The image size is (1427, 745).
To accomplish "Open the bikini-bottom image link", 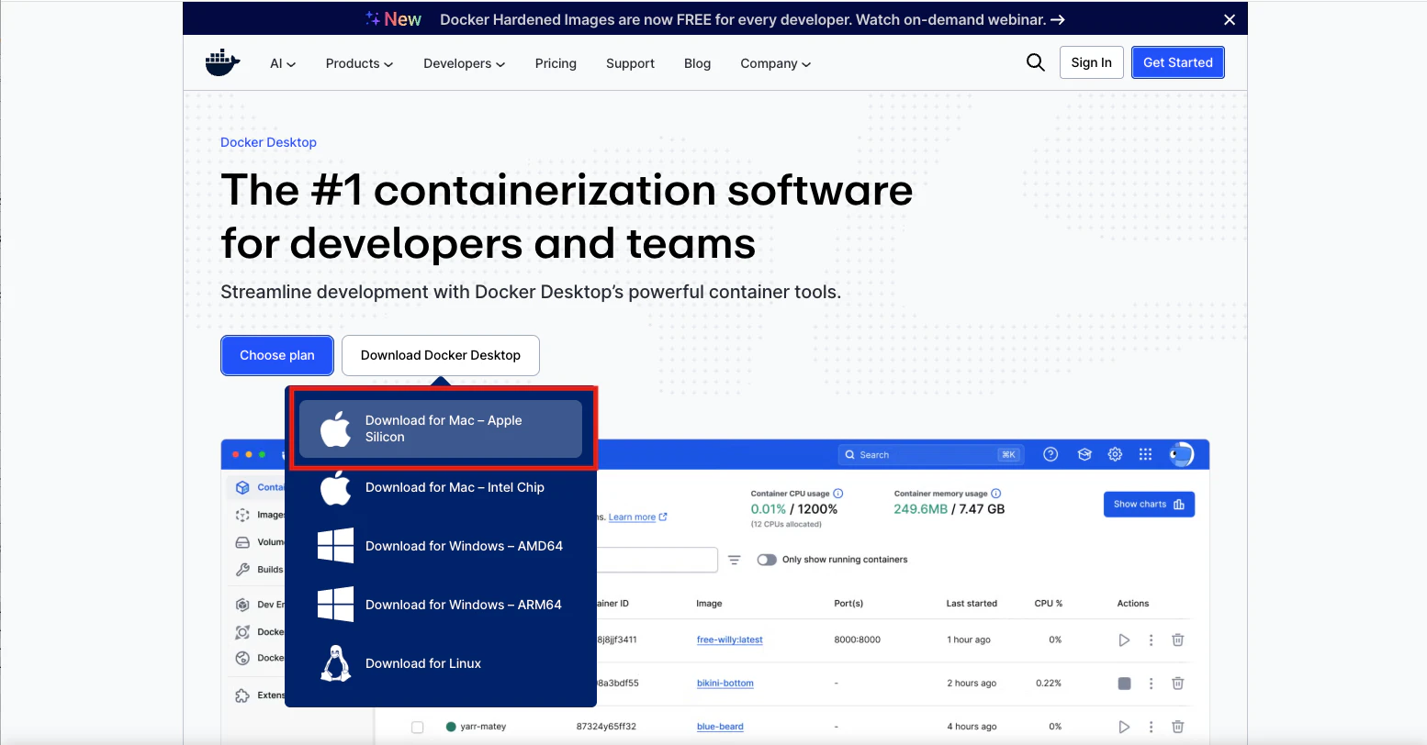I will (x=725, y=684).
